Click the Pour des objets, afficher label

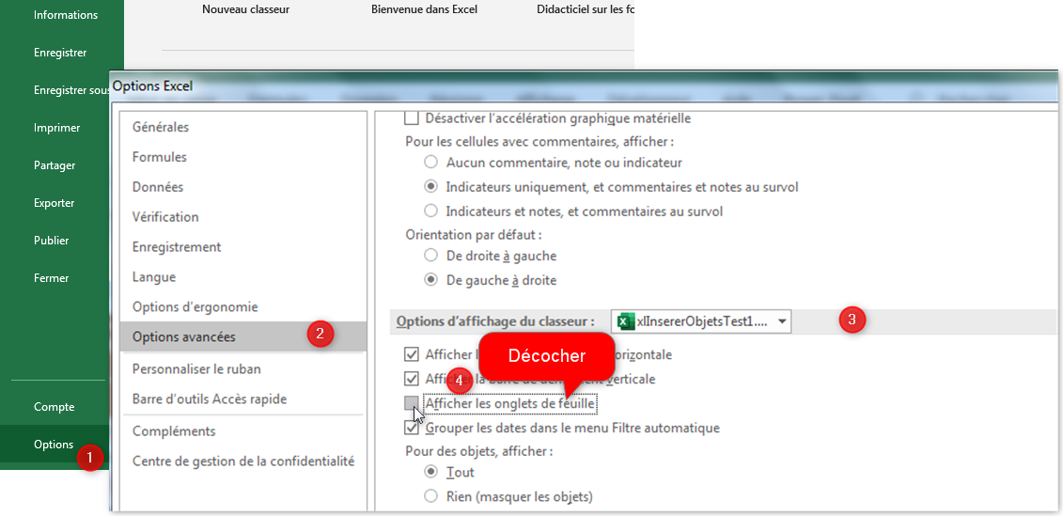point(478,450)
